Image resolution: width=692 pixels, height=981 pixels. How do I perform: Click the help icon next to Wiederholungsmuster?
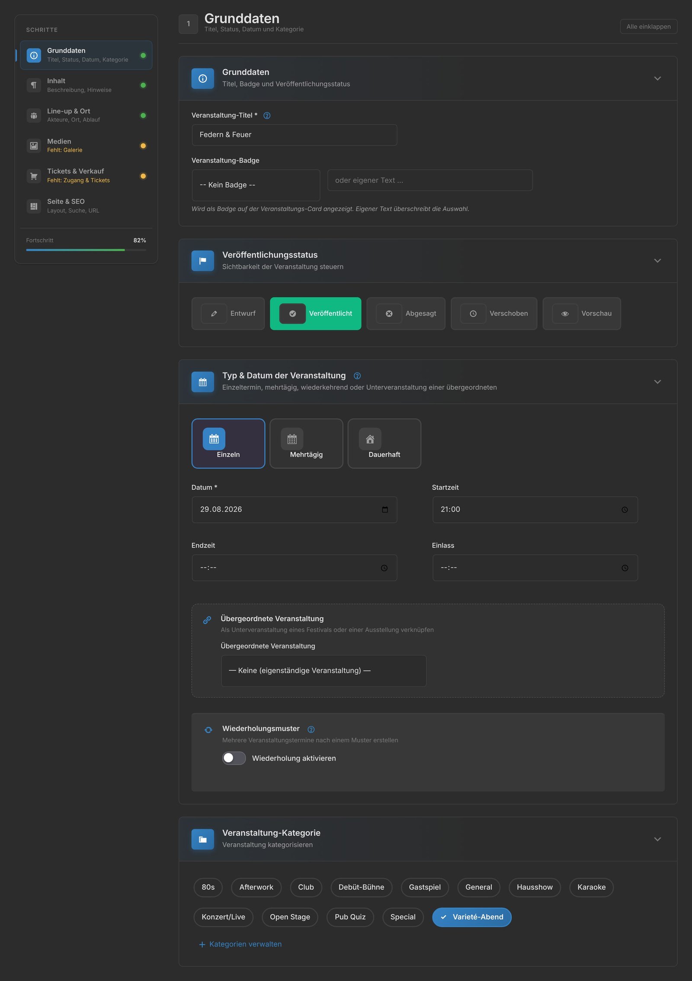[x=311, y=729]
